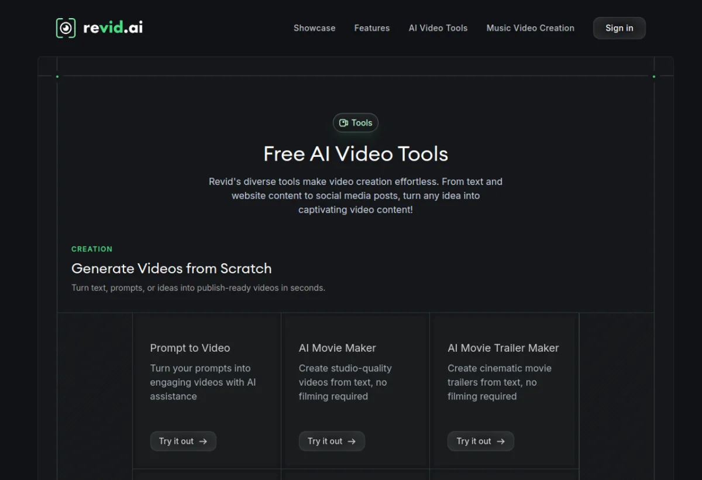Try out the Prompt to Video tool
The image size is (702, 480).
183,441
